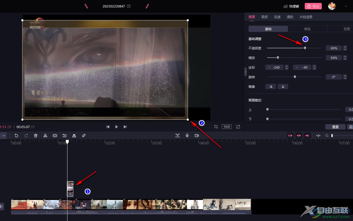Click the trim clip icon next to scissors
The height and width of the screenshot is (221, 353).
tap(55, 136)
